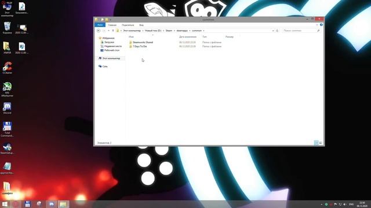Open the Поделиться ribbon tab

point(128,25)
